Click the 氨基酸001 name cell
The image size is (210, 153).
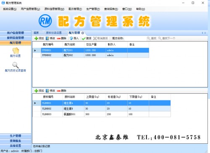pyautogui.click(x=73, y=114)
